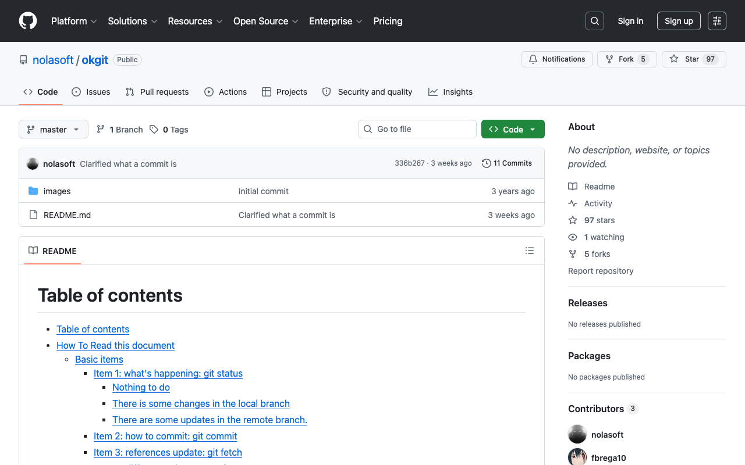745x465 pixels.
Task: Click the search magnifier icon in header
Action: [595, 21]
